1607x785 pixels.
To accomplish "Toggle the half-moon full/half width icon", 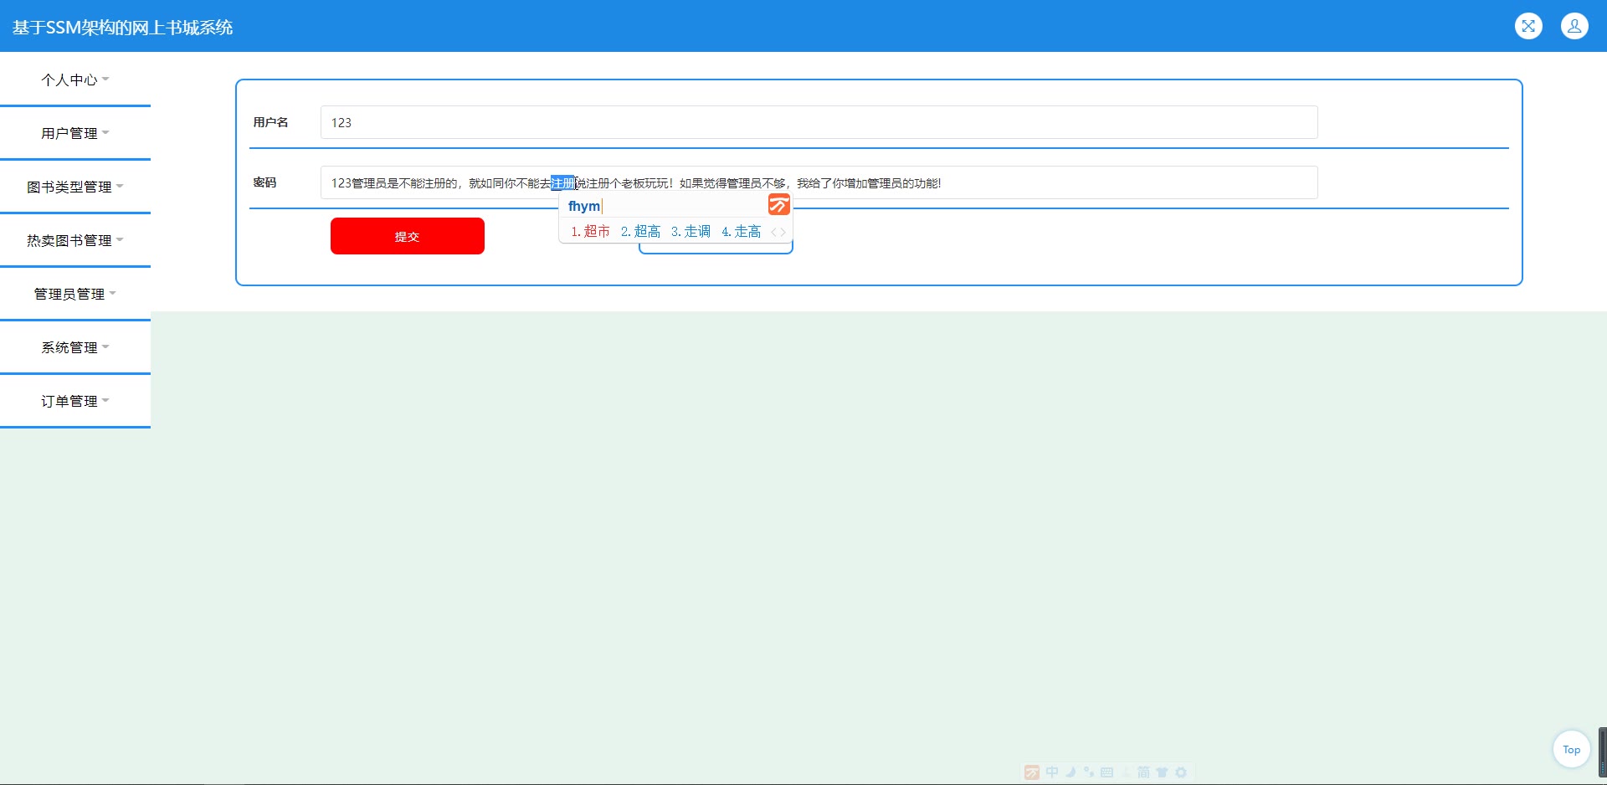I will point(1070,772).
